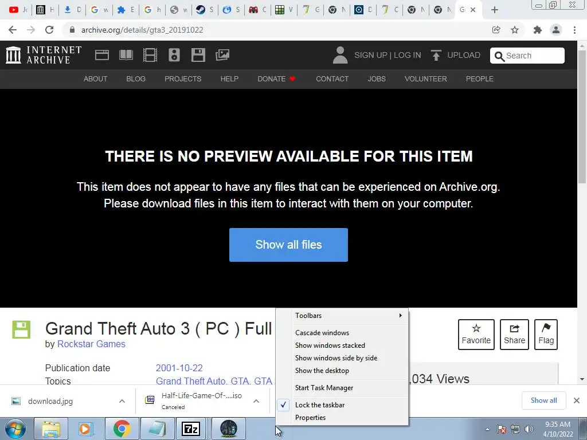Open the PROJECTS nav link

click(183, 79)
